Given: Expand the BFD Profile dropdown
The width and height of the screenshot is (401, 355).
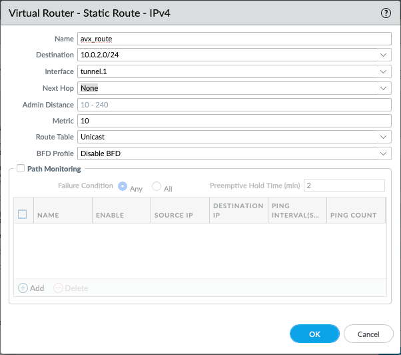Looking at the screenshot, I should click(383, 154).
